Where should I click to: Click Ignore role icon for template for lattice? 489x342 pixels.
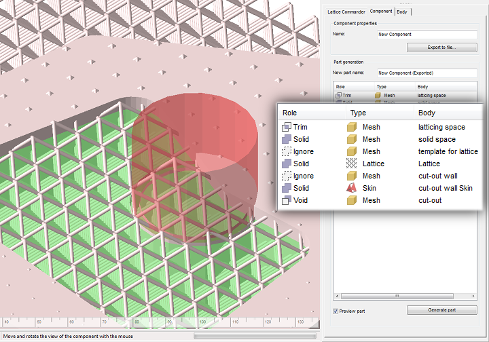(287, 151)
